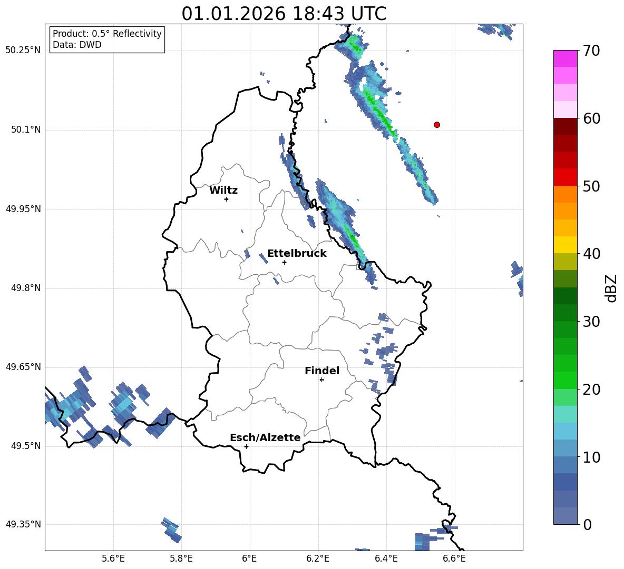Screen dimensions: 624x569
Task: Click the 70 tick on the colorbar
Action: click(x=591, y=51)
